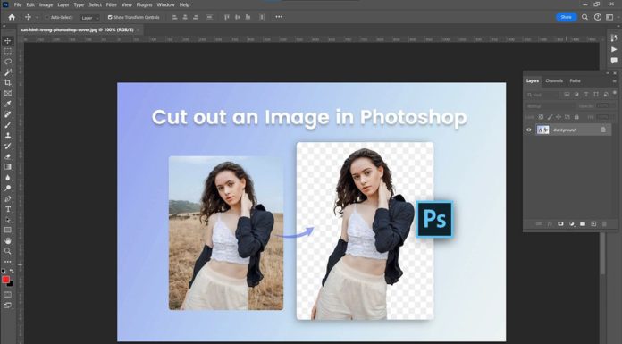Toggle Lock all padlock in Lock row
Screen dimensions: 622x344
[x=576, y=117]
